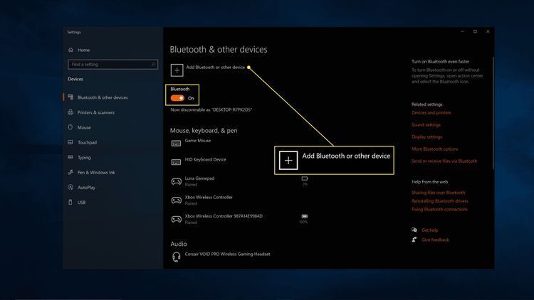Click Send or receive files via Bluetooth

tap(444, 161)
